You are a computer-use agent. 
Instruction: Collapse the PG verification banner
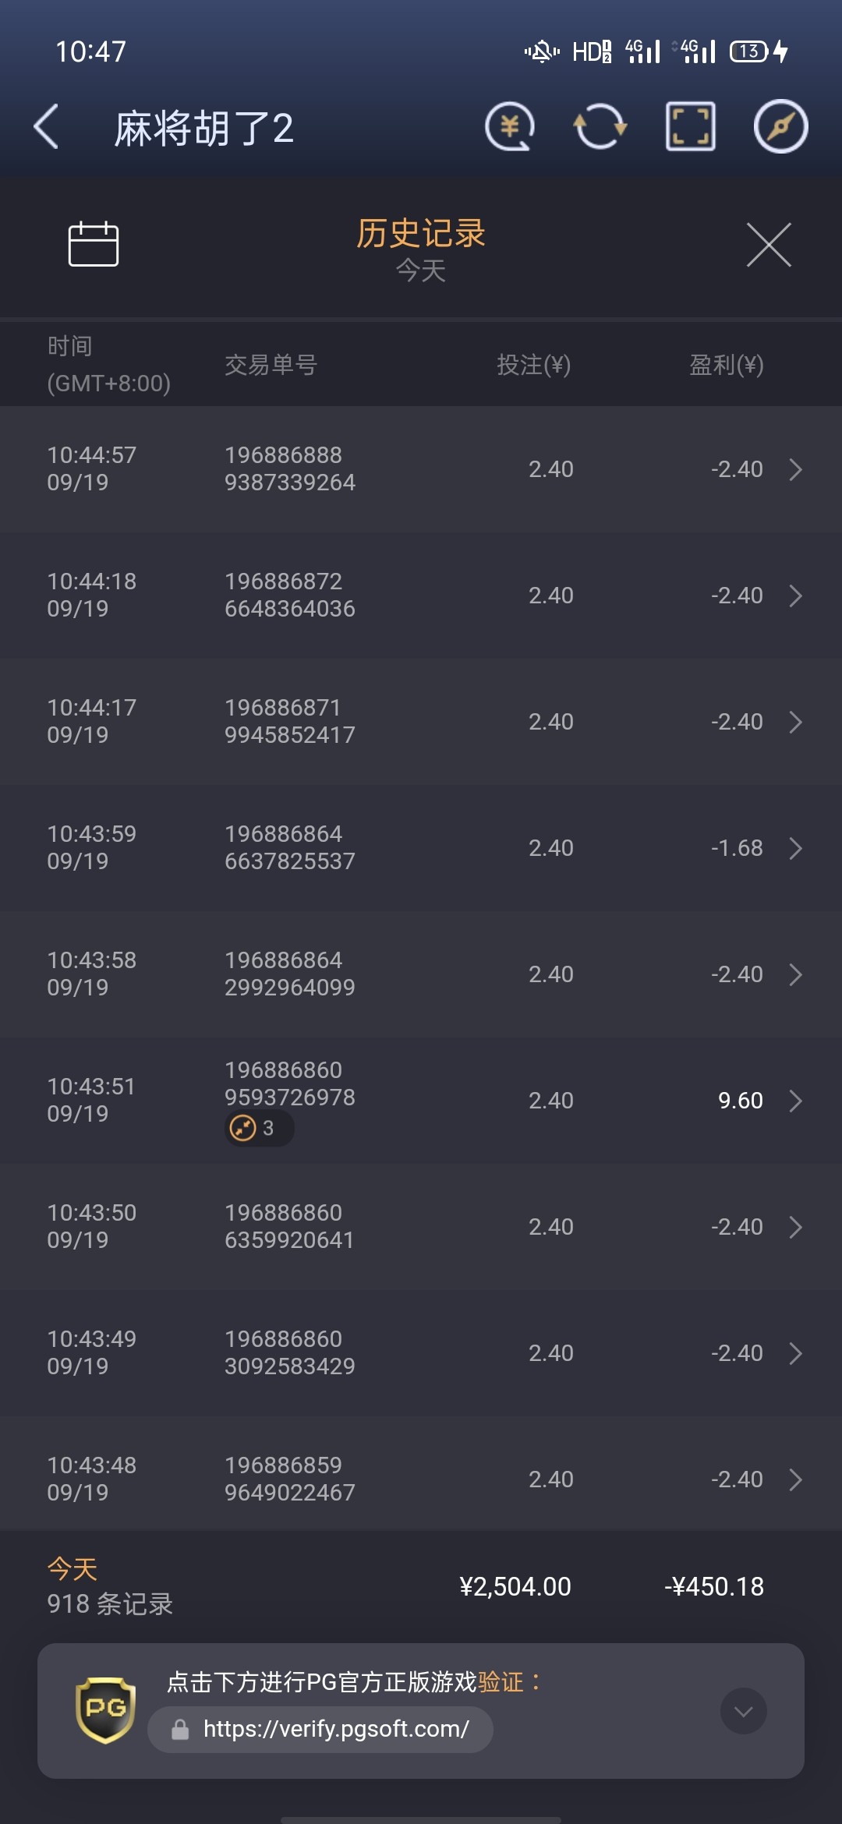(743, 1711)
